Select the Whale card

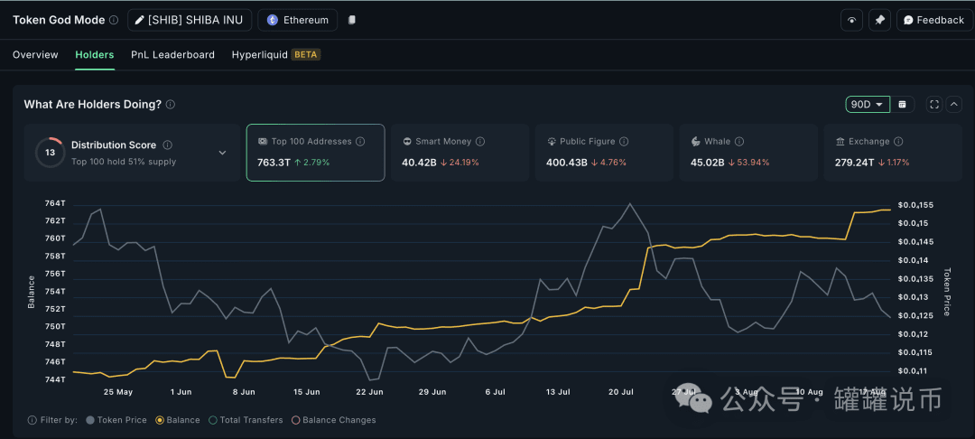click(748, 153)
